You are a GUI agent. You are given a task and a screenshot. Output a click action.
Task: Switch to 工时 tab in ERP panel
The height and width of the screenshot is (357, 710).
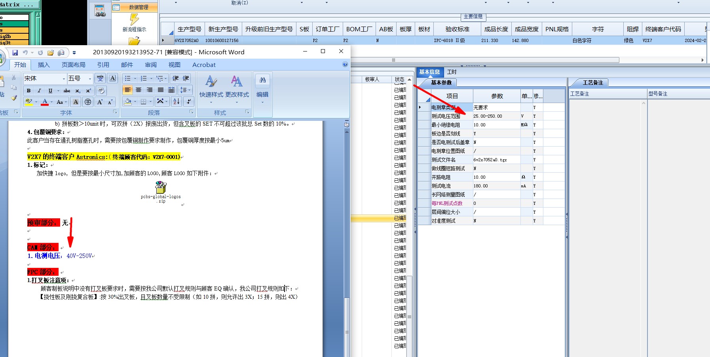[x=452, y=72]
